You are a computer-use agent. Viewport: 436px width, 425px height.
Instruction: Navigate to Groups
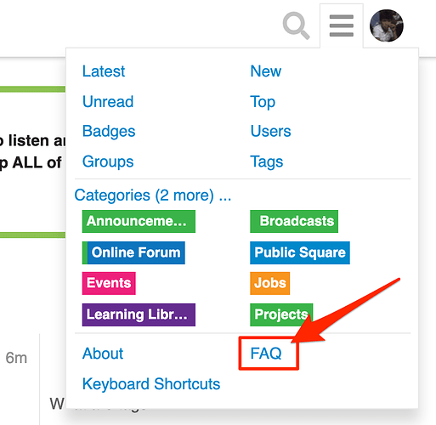108,161
